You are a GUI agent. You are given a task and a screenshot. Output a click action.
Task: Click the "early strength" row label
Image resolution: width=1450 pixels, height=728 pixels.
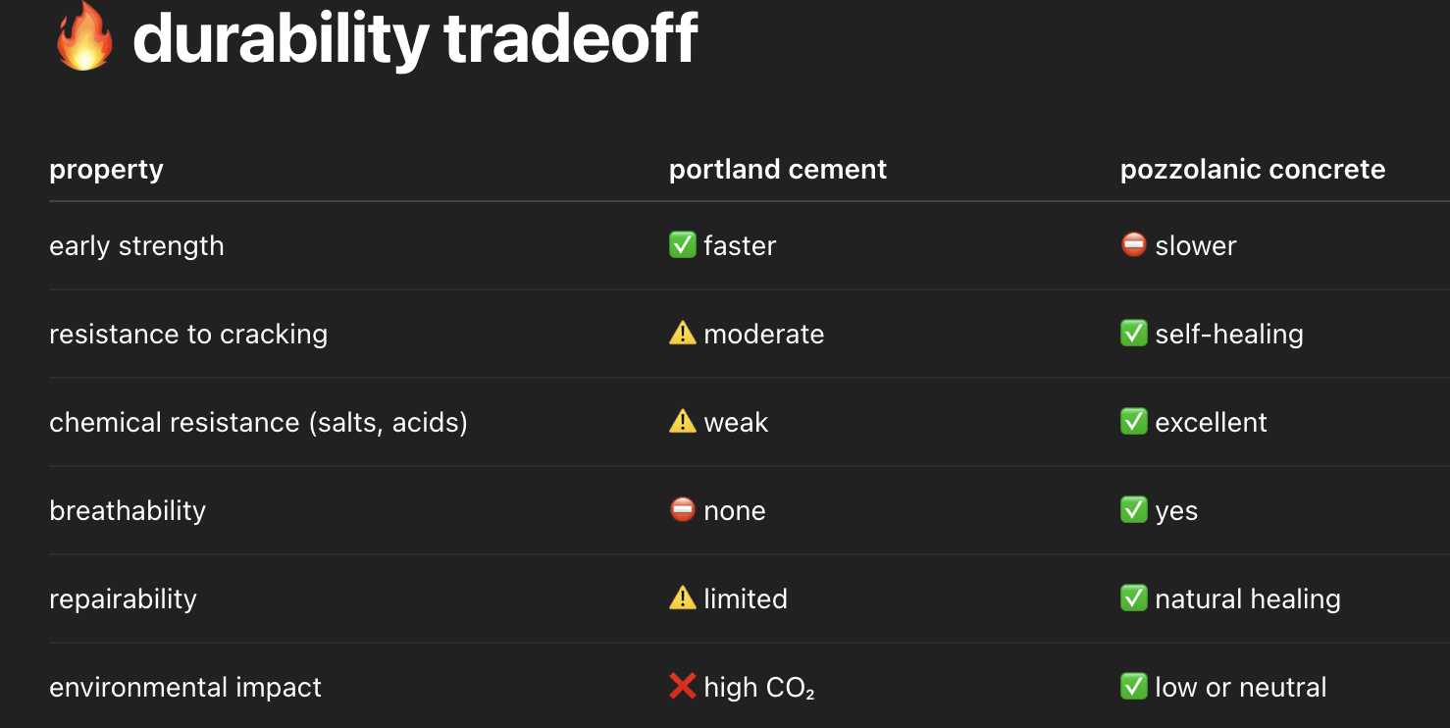click(x=136, y=246)
